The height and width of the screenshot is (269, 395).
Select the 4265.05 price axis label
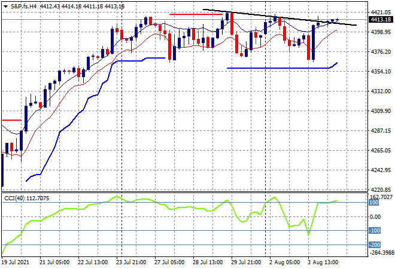pyautogui.click(x=381, y=150)
